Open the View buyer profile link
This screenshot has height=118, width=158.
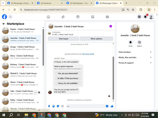click(x=88, y=54)
